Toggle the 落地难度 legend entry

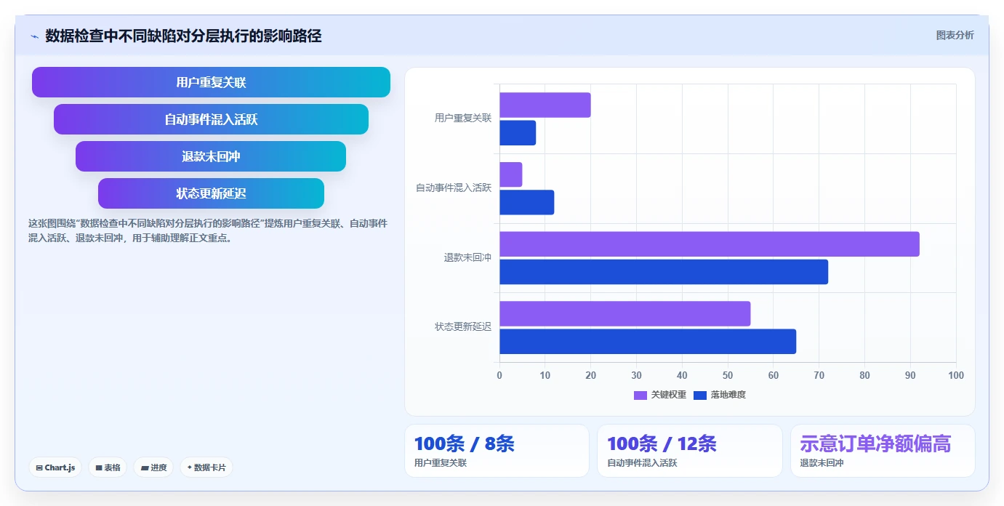[720, 395]
